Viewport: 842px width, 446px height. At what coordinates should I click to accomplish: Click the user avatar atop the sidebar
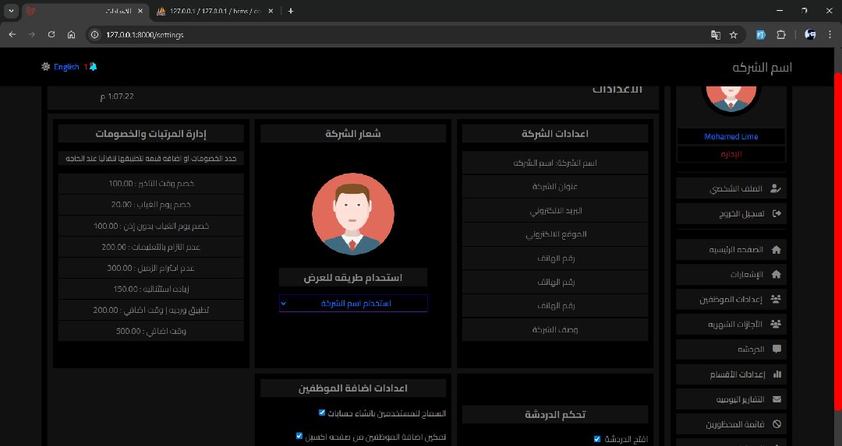(731, 98)
